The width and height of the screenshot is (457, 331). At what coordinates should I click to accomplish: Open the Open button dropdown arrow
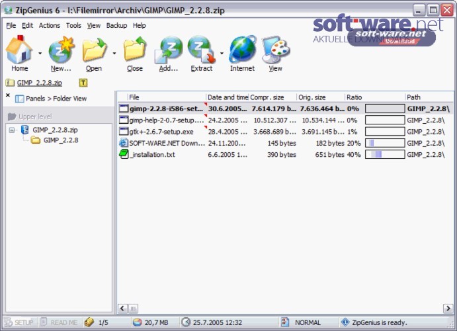coord(114,54)
